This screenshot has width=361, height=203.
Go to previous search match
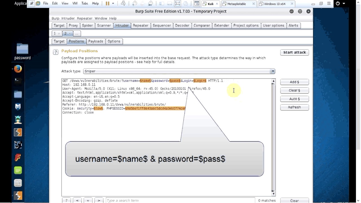[77, 200]
